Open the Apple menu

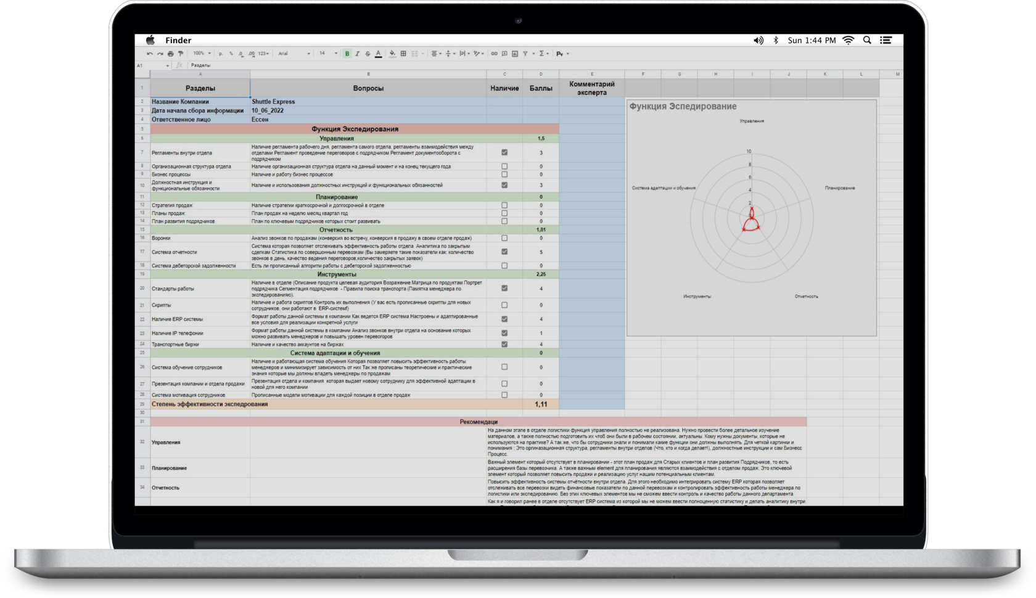point(150,40)
